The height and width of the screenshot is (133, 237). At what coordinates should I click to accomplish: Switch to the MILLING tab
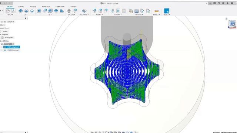click(10, 7)
